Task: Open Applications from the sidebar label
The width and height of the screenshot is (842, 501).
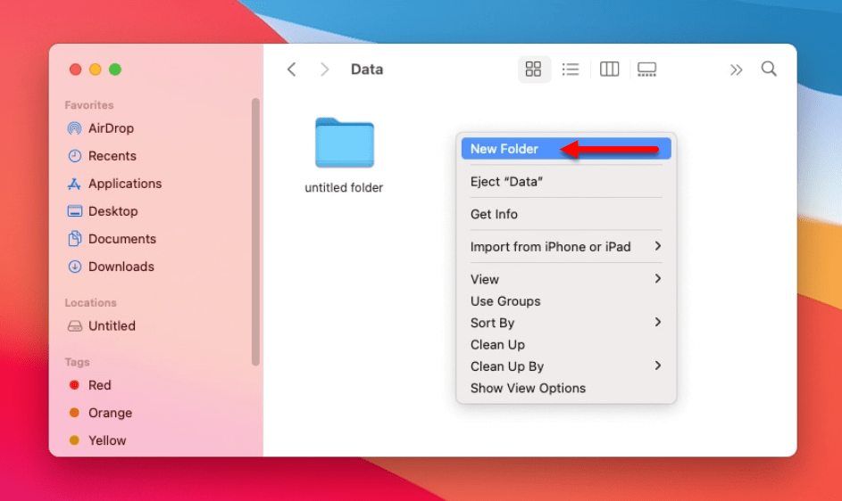Action: coord(125,184)
